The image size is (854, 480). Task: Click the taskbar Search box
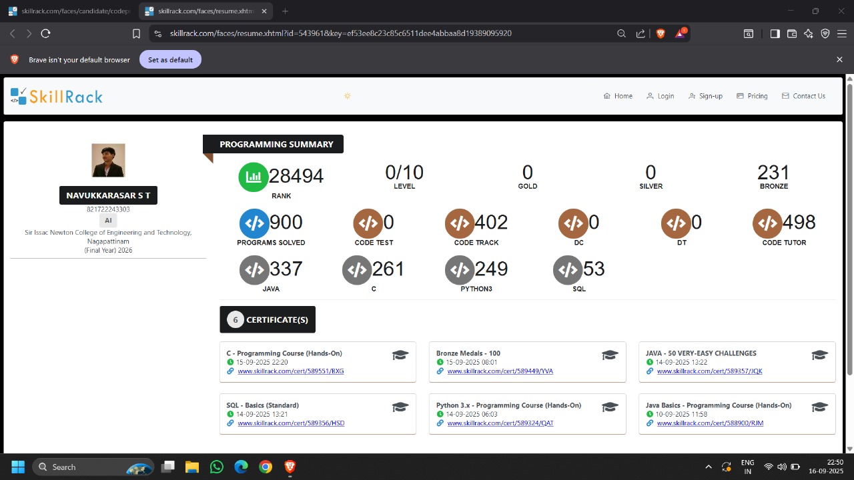(93, 467)
